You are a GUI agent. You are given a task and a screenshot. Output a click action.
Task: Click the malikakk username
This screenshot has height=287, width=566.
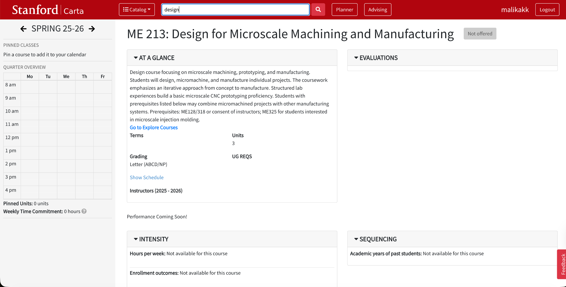515,10
